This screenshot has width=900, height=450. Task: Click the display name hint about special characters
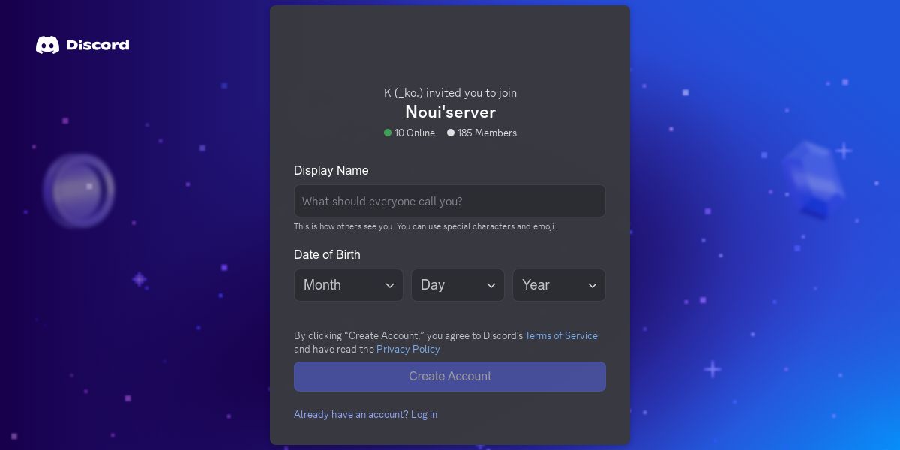(x=425, y=226)
